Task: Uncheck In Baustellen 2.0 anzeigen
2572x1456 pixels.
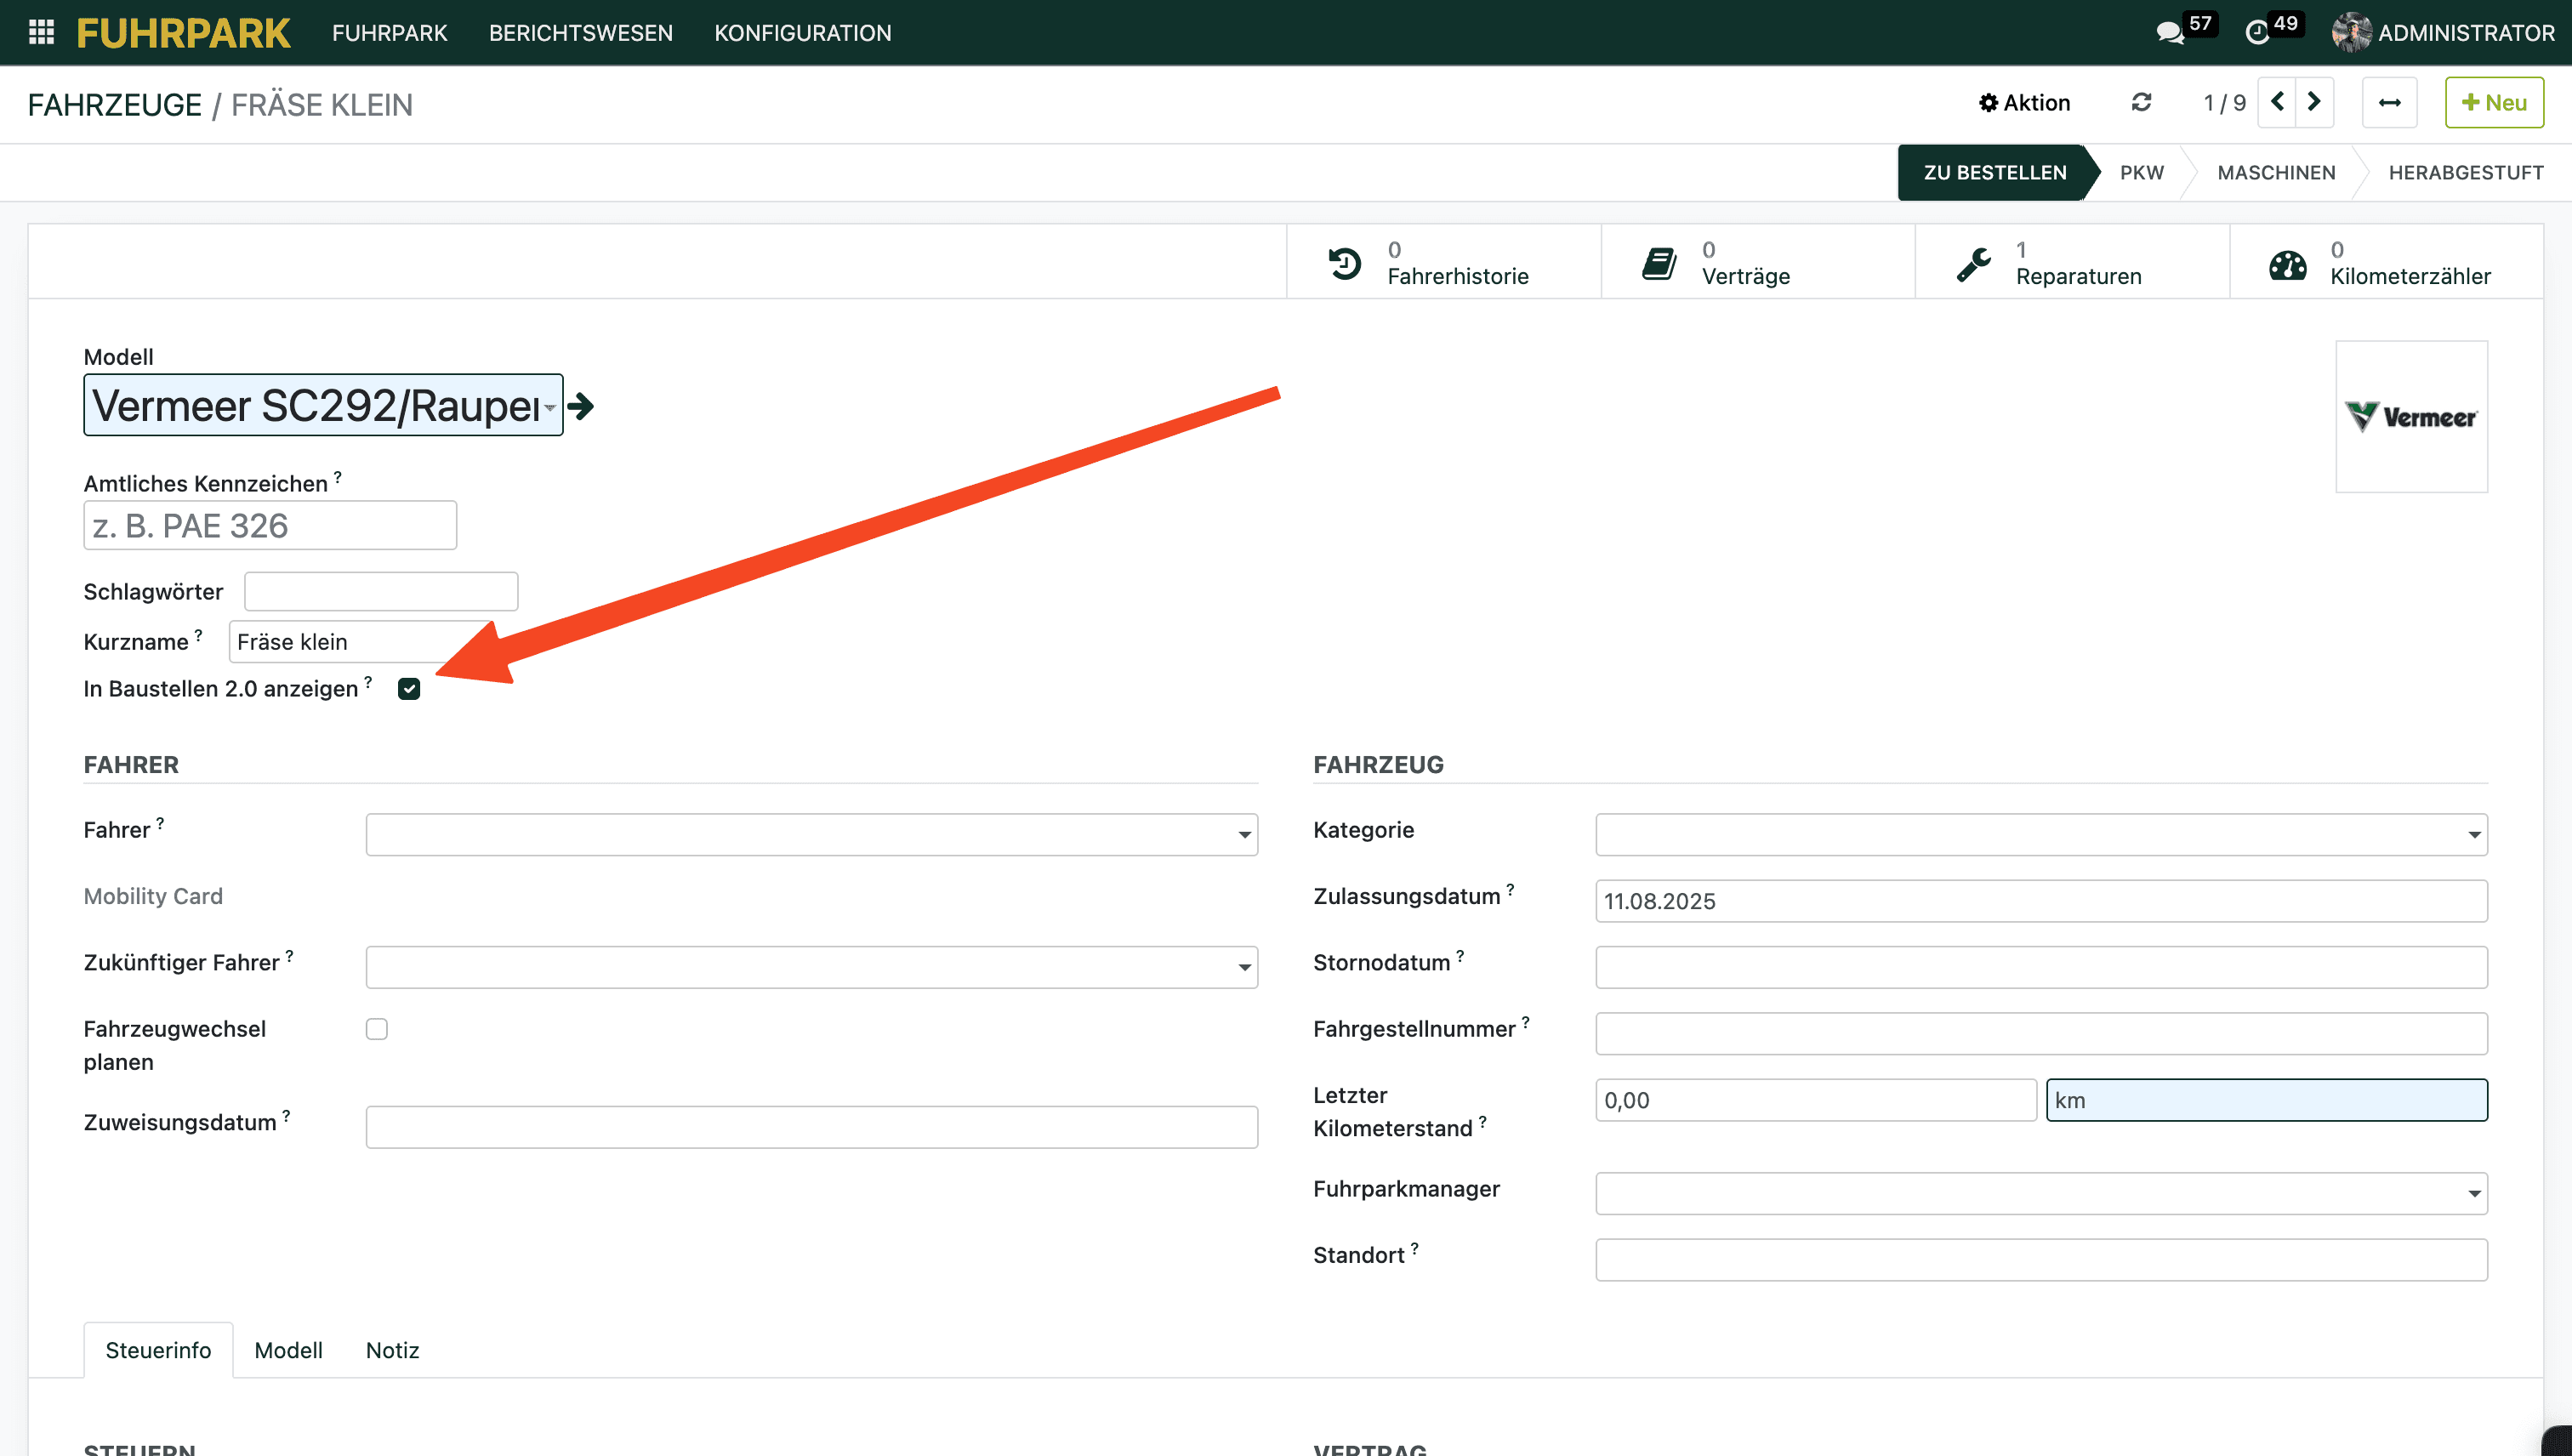Action: 409,689
